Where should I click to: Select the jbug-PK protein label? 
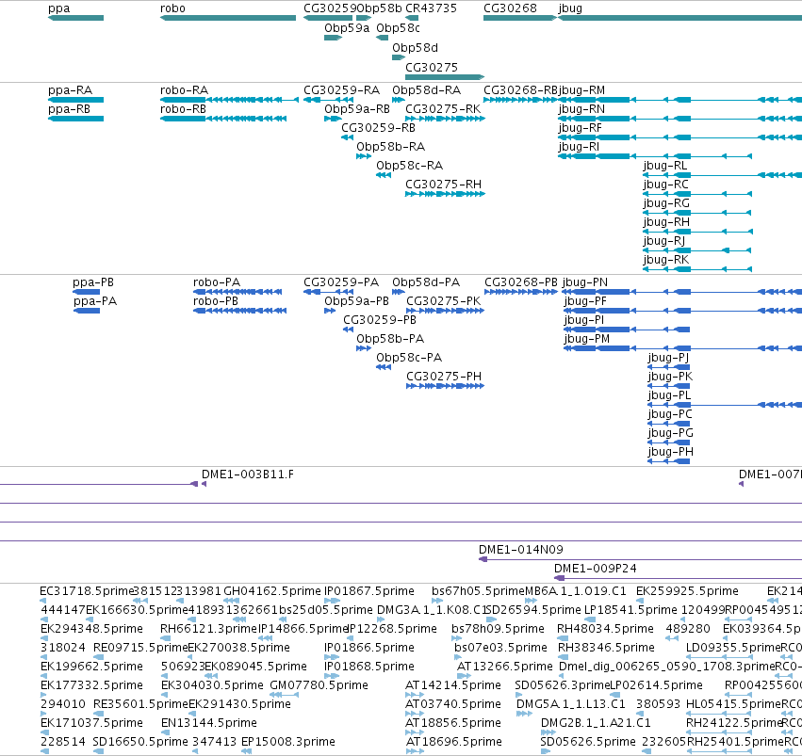point(671,377)
